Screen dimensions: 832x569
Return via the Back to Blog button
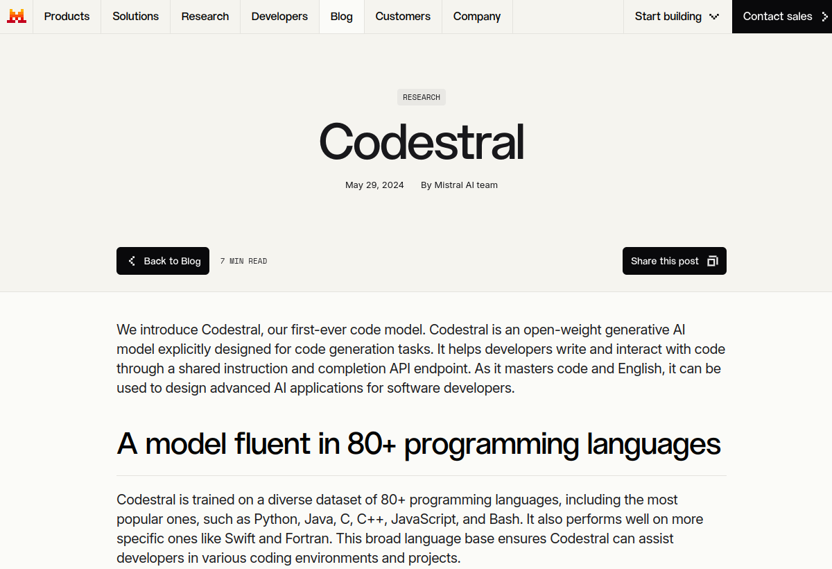[163, 261]
